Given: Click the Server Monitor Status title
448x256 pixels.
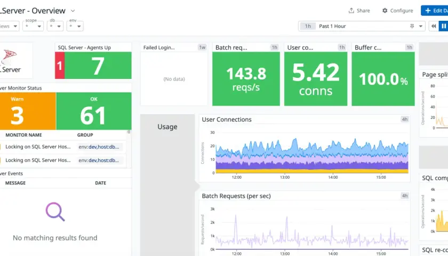Looking at the screenshot, I should (x=21, y=88).
